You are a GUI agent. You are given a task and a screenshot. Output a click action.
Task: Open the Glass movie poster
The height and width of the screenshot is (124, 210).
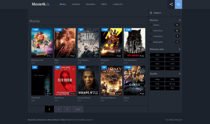click(x=134, y=80)
